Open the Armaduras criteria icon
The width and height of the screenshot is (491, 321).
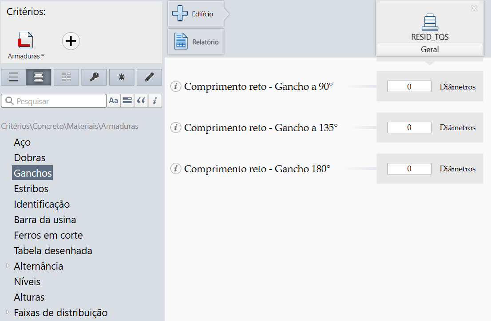pyautogui.click(x=25, y=40)
